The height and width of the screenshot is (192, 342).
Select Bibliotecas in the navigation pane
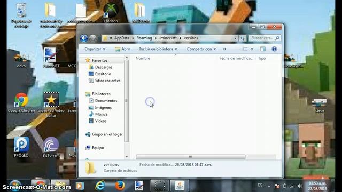click(101, 94)
